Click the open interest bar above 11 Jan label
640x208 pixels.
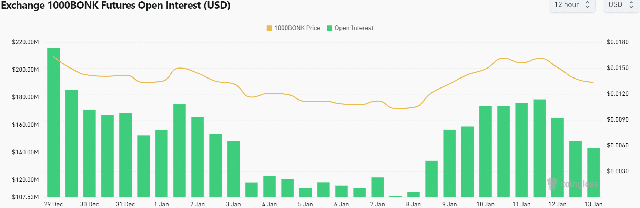(x=521, y=150)
